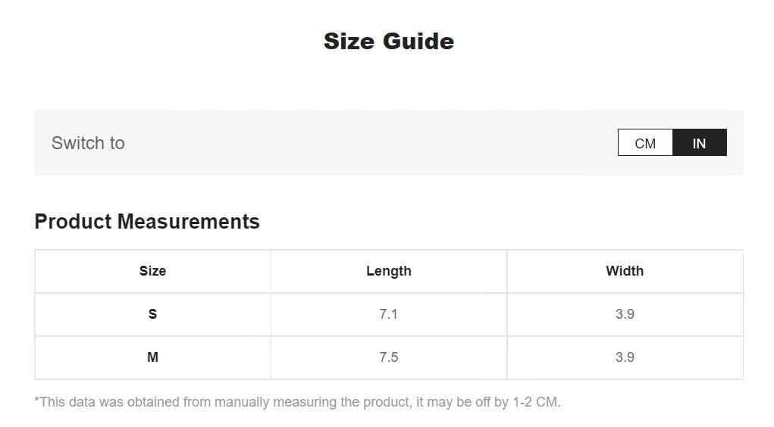Click the 3.9 width value for size S
Viewport: 774px width, 427px height.
(x=625, y=314)
